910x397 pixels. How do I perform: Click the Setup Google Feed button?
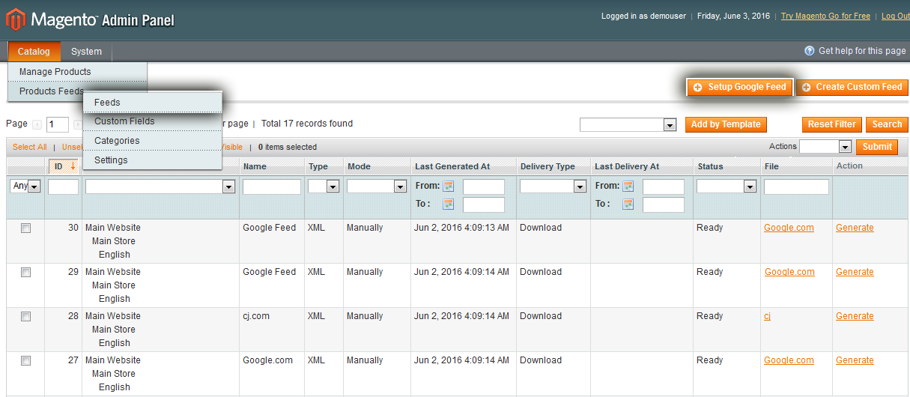tap(739, 87)
